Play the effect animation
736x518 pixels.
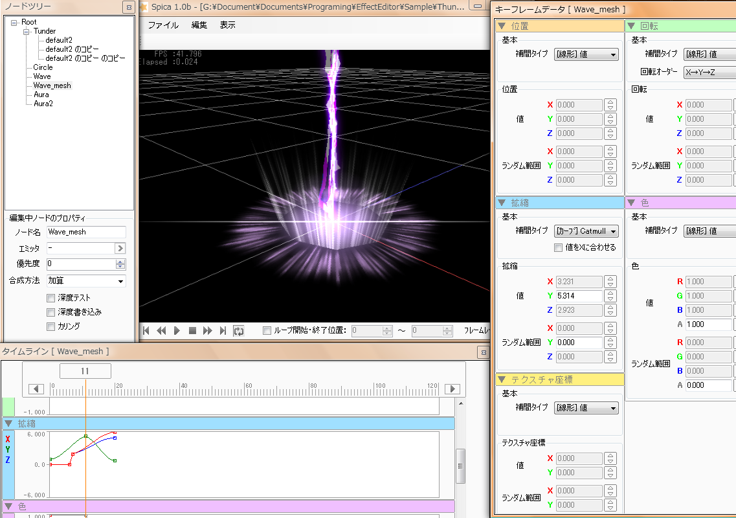coord(177,331)
